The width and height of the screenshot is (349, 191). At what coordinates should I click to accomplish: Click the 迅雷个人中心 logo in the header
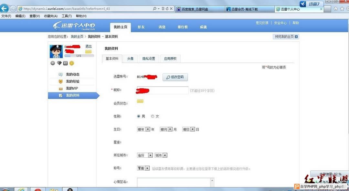74,26
